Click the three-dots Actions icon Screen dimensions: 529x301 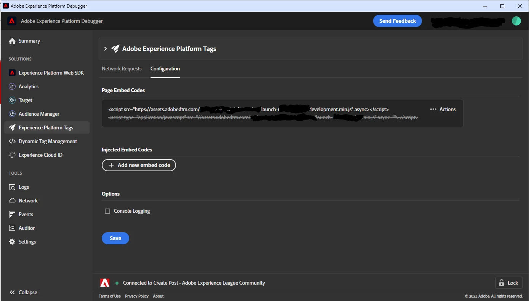433,109
